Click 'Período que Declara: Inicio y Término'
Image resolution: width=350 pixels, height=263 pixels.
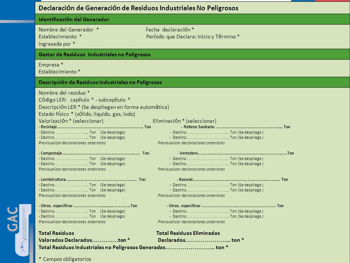point(193,37)
